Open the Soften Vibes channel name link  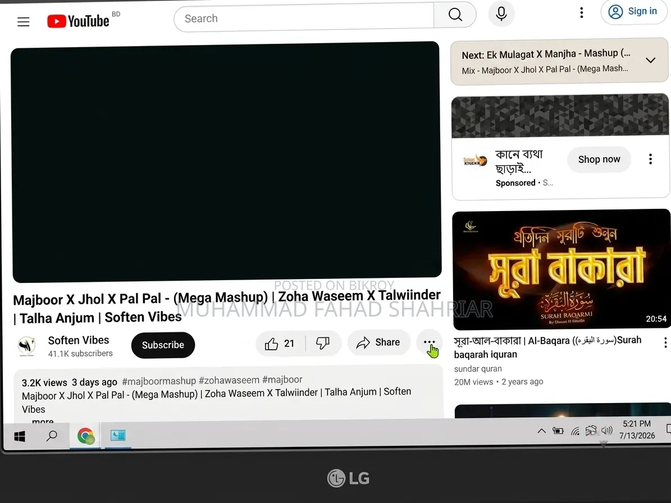pyautogui.click(x=78, y=340)
